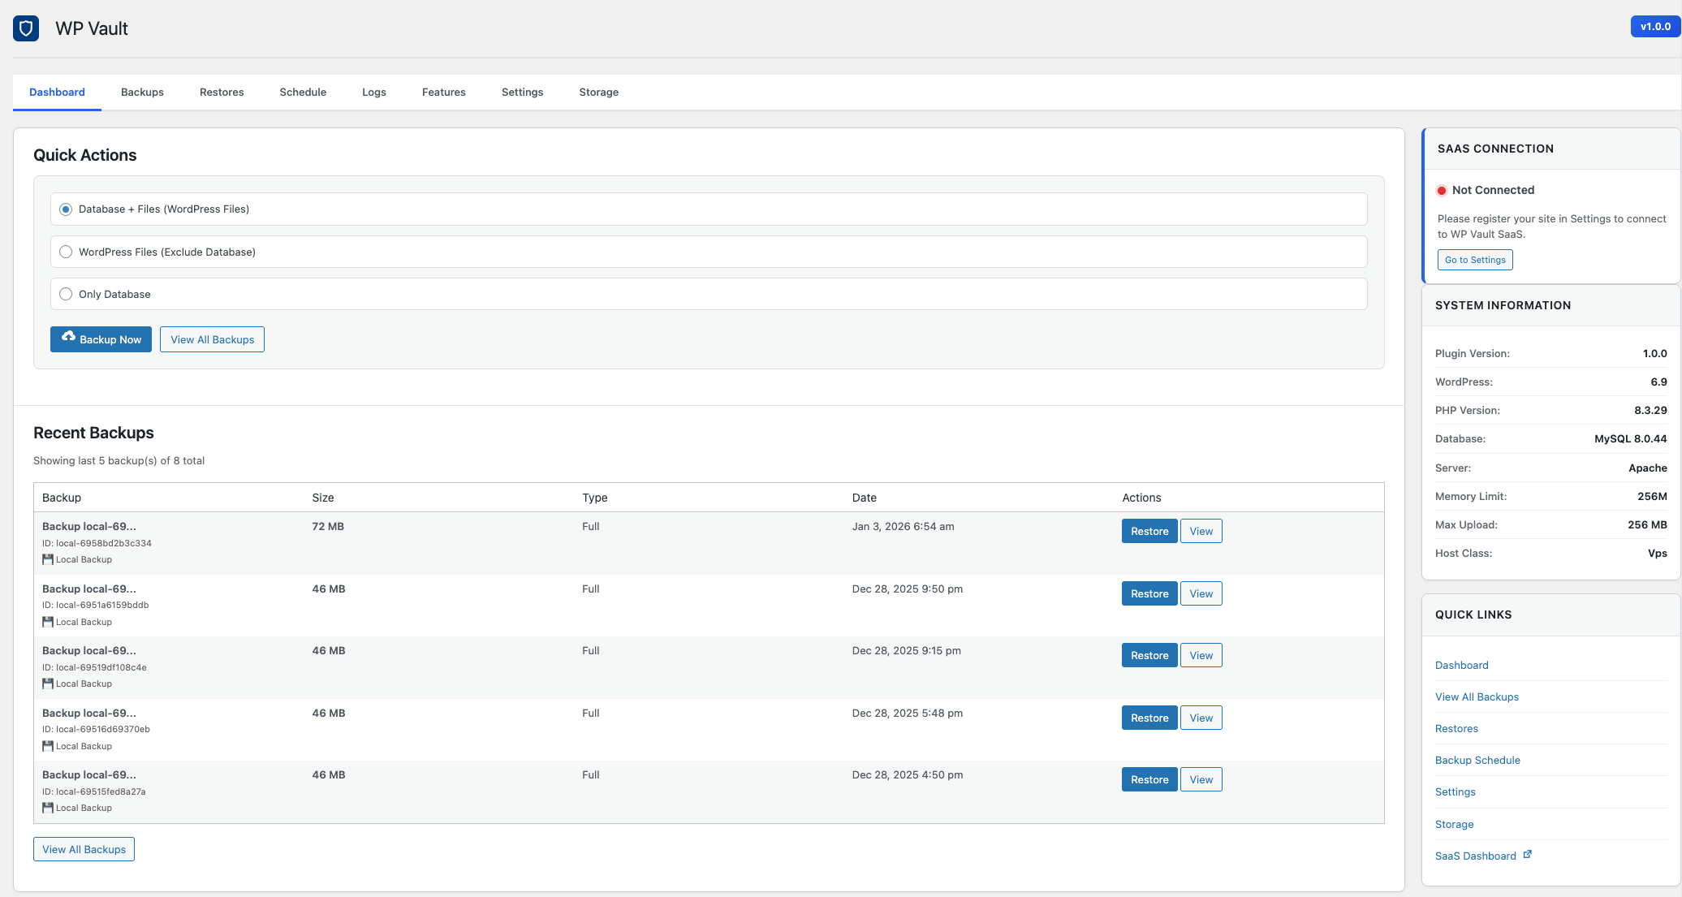The image size is (1682, 897).
Task: Open the Restores quick link
Action: click(x=1456, y=728)
